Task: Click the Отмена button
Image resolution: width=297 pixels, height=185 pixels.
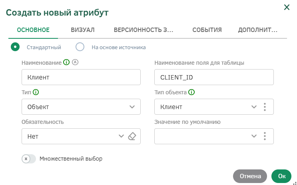Action: coord(250,176)
